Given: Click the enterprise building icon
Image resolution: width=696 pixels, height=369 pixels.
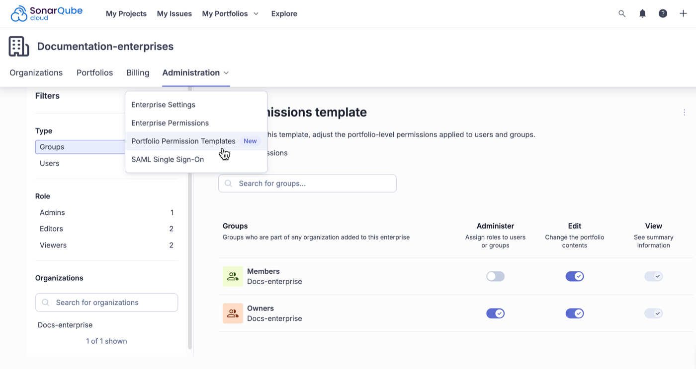Looking at the screenshot, I should coord(18,46).
